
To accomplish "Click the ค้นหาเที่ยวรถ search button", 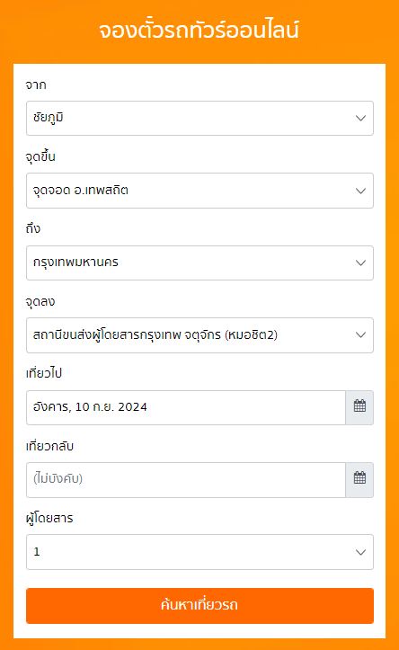I will [199, 606].
